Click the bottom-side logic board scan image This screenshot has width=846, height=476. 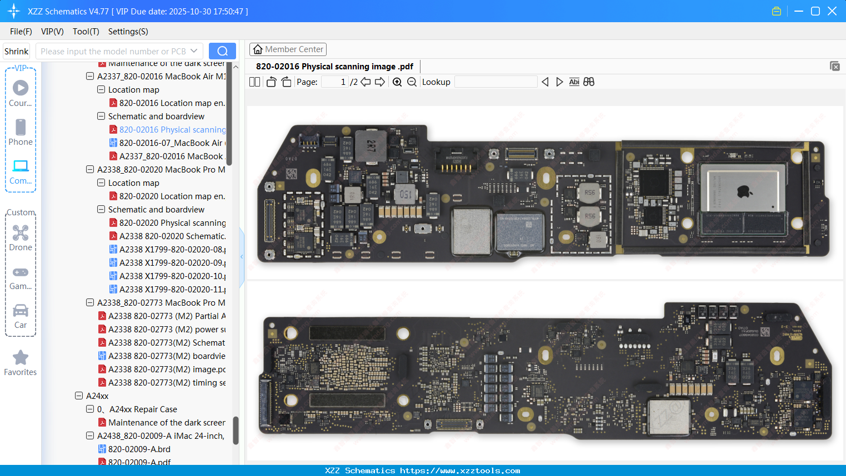(546, 371)
